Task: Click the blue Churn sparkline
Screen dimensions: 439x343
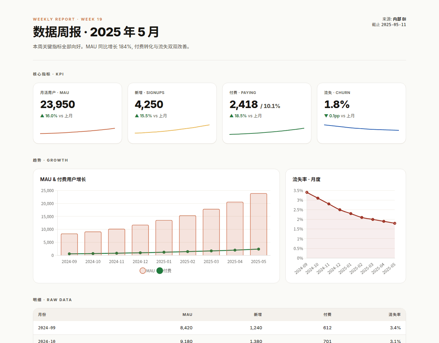Action: [x=361, y=128]
